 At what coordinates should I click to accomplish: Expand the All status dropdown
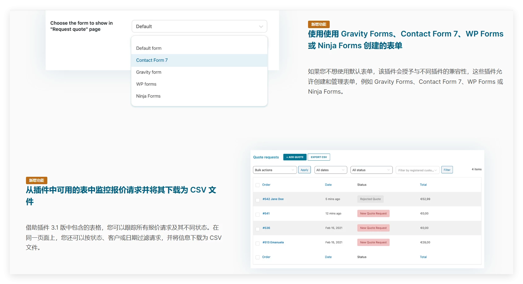click(x=371, y=170)
